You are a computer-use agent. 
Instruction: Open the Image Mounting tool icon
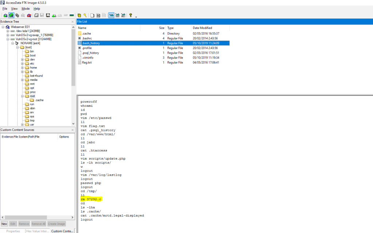[17, 15]
